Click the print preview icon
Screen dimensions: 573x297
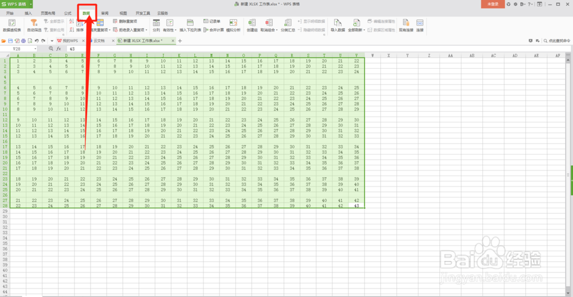click(x=30, y=41)
